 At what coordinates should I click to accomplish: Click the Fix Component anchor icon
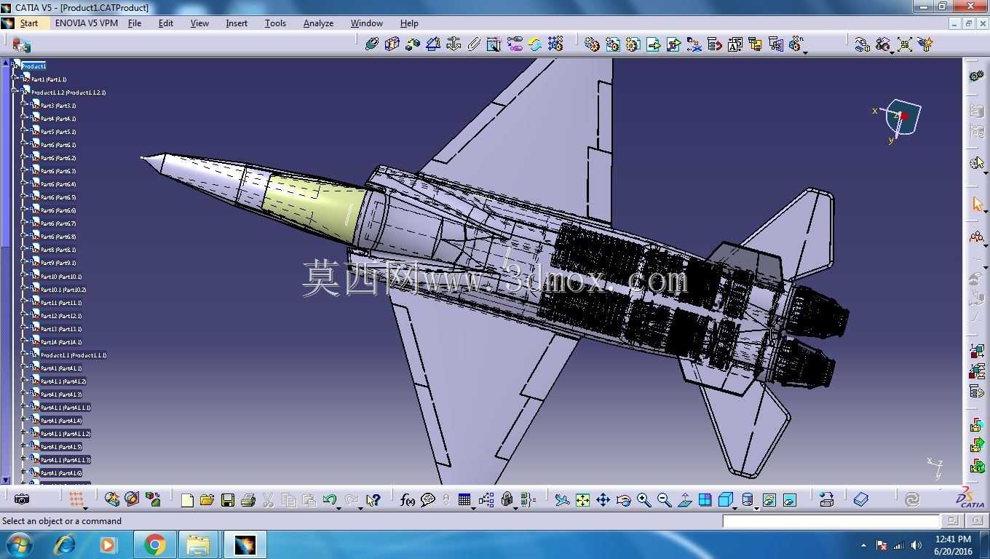454,44
